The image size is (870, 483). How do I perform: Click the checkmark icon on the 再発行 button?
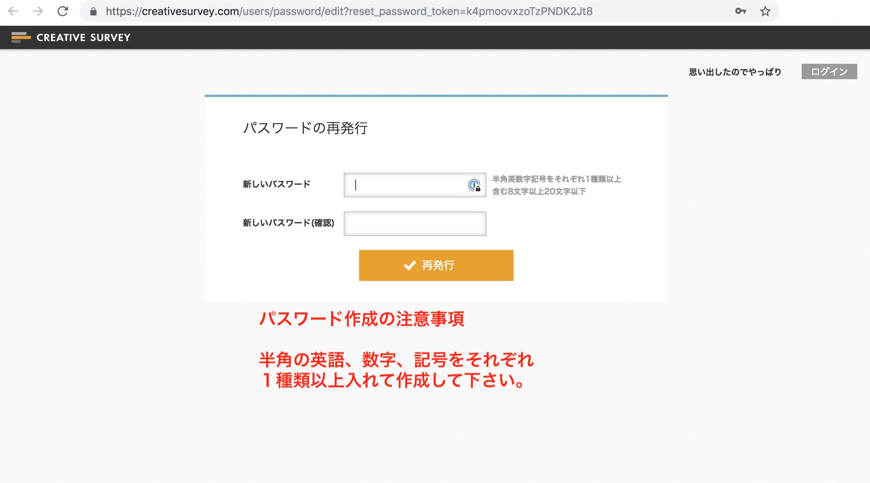tap(409, 265)
